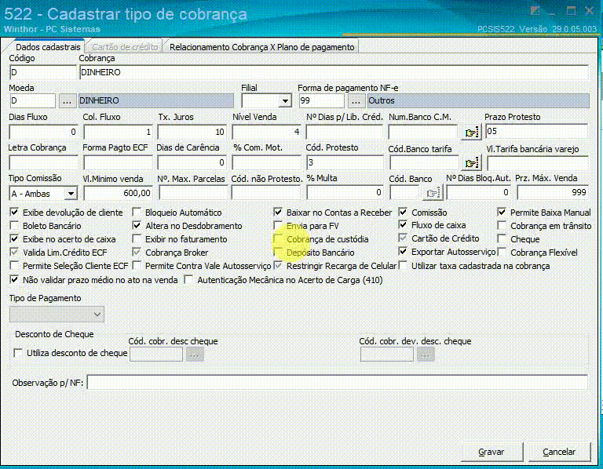This screenshot has height=469, width=603.
Task: Uncheck Baixar no Contas a Receber
Action: (x=278, y=212)
